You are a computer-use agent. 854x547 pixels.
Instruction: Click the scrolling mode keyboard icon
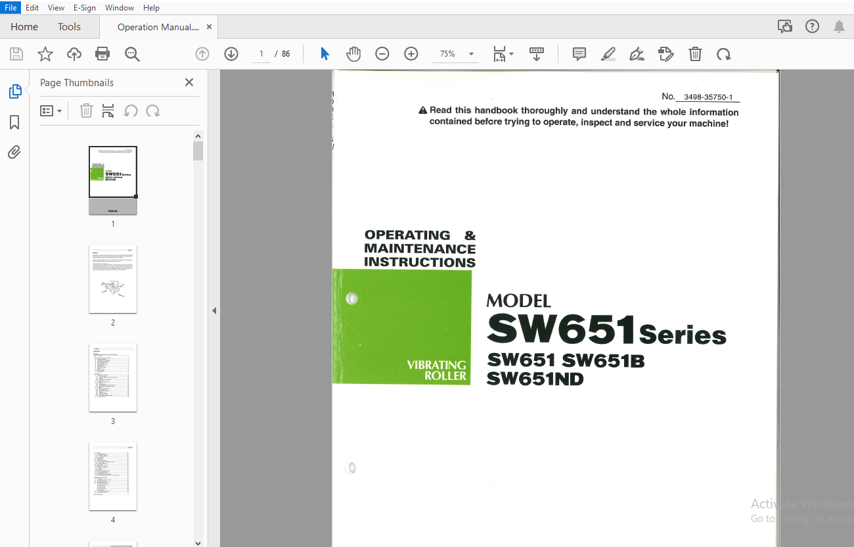tap(537, 54)
